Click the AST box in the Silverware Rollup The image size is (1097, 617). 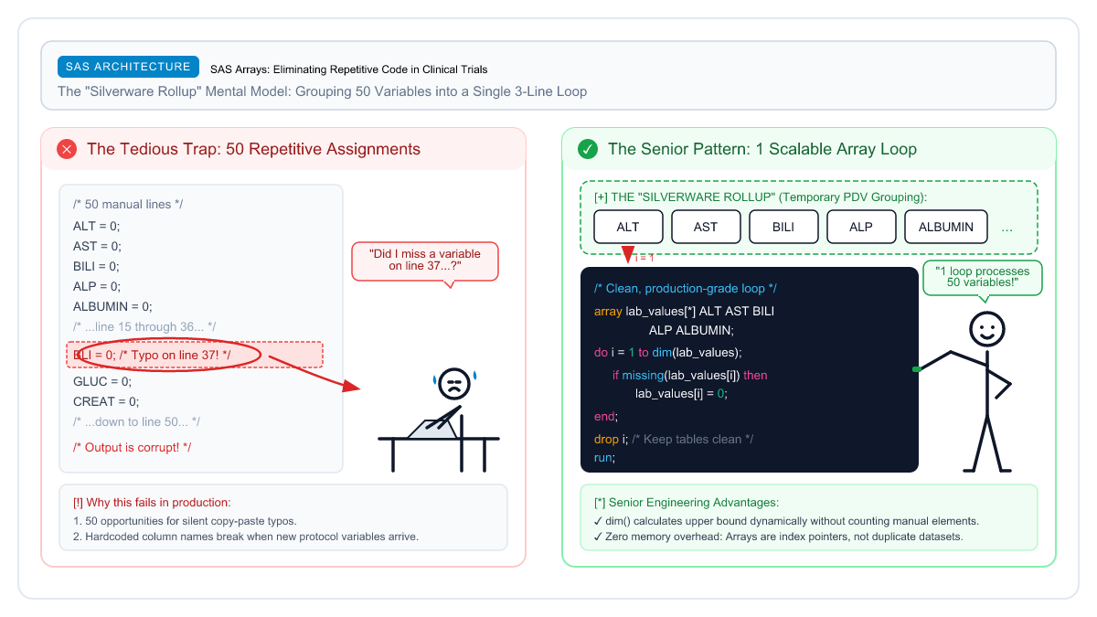(x=706, y=227)
